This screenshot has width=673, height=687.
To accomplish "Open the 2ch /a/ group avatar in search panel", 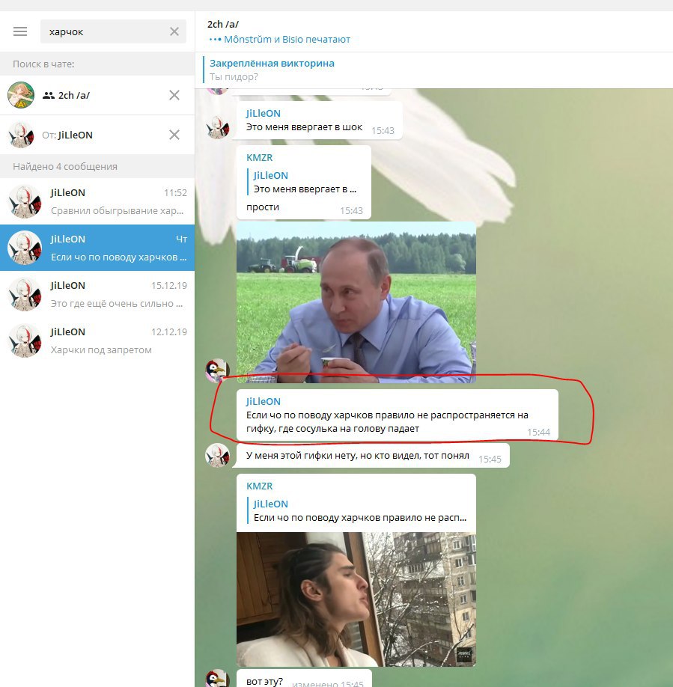I will point(21,95).
